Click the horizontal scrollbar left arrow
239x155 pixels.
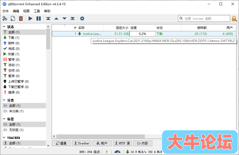click(54, 136)
